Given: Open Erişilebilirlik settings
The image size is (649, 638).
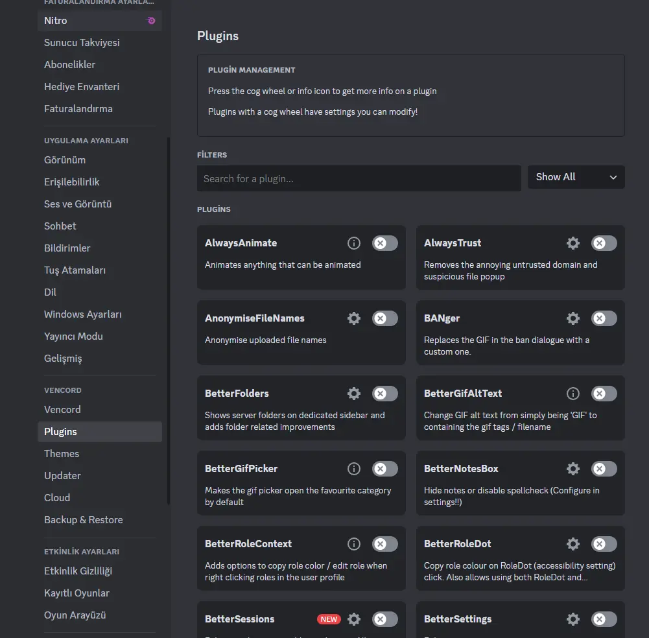Looking at the screenshot, I should click(x=99, y=182).
